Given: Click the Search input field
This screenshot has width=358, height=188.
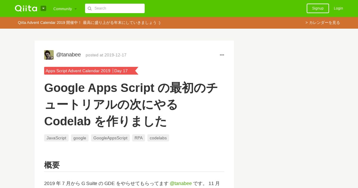Looking at the screenshot, I should click(x=115, y=8).
